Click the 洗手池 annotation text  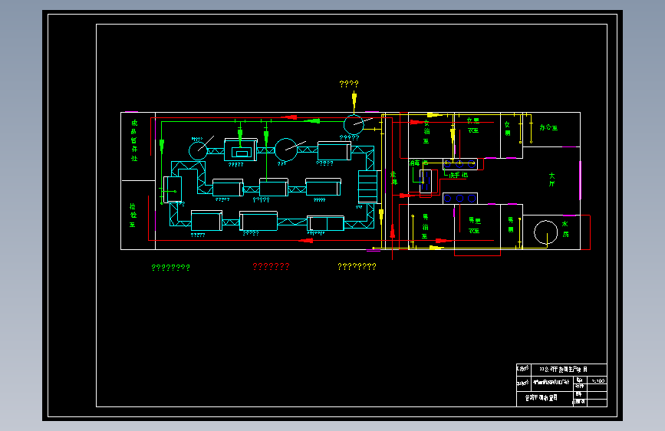pyautogui.click(x=459, y=175)
